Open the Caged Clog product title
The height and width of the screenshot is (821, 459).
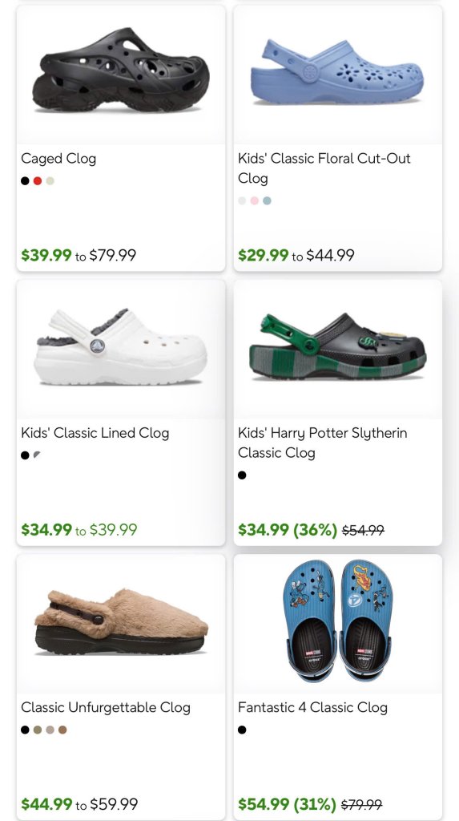(58, 159)
